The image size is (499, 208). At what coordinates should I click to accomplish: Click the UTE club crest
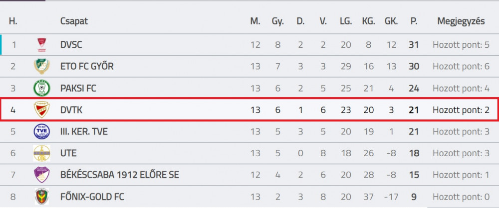(42, 153)
